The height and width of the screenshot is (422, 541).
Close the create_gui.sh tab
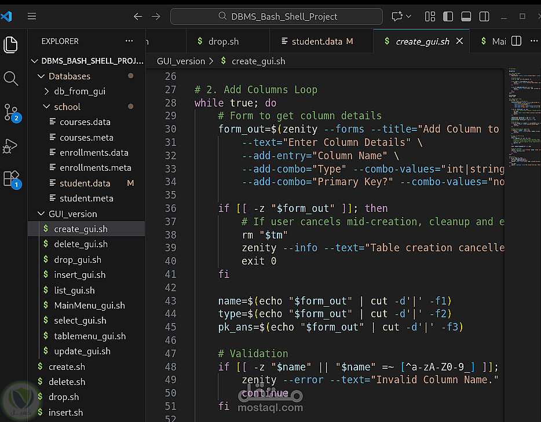coord(459,41)
